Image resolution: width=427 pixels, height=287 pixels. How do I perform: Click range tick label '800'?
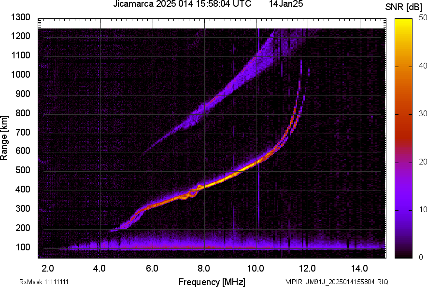point(23,113)
